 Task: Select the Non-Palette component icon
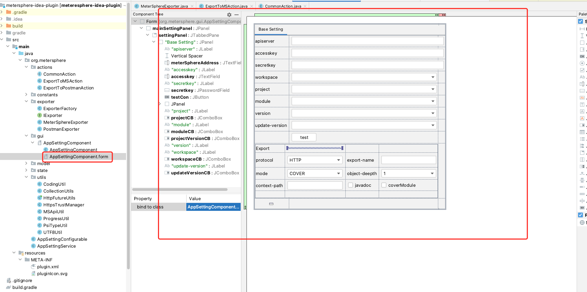click(582, 223)
